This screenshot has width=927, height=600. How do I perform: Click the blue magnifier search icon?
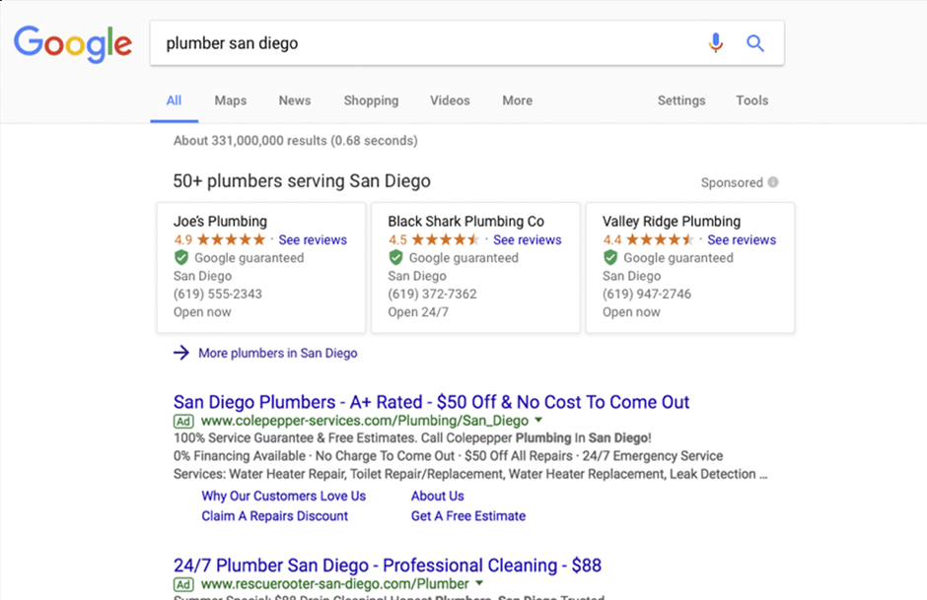(755, 43)
